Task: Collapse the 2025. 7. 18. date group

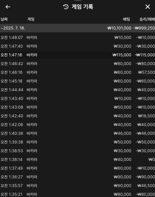Action: click(x=78, y=28)
